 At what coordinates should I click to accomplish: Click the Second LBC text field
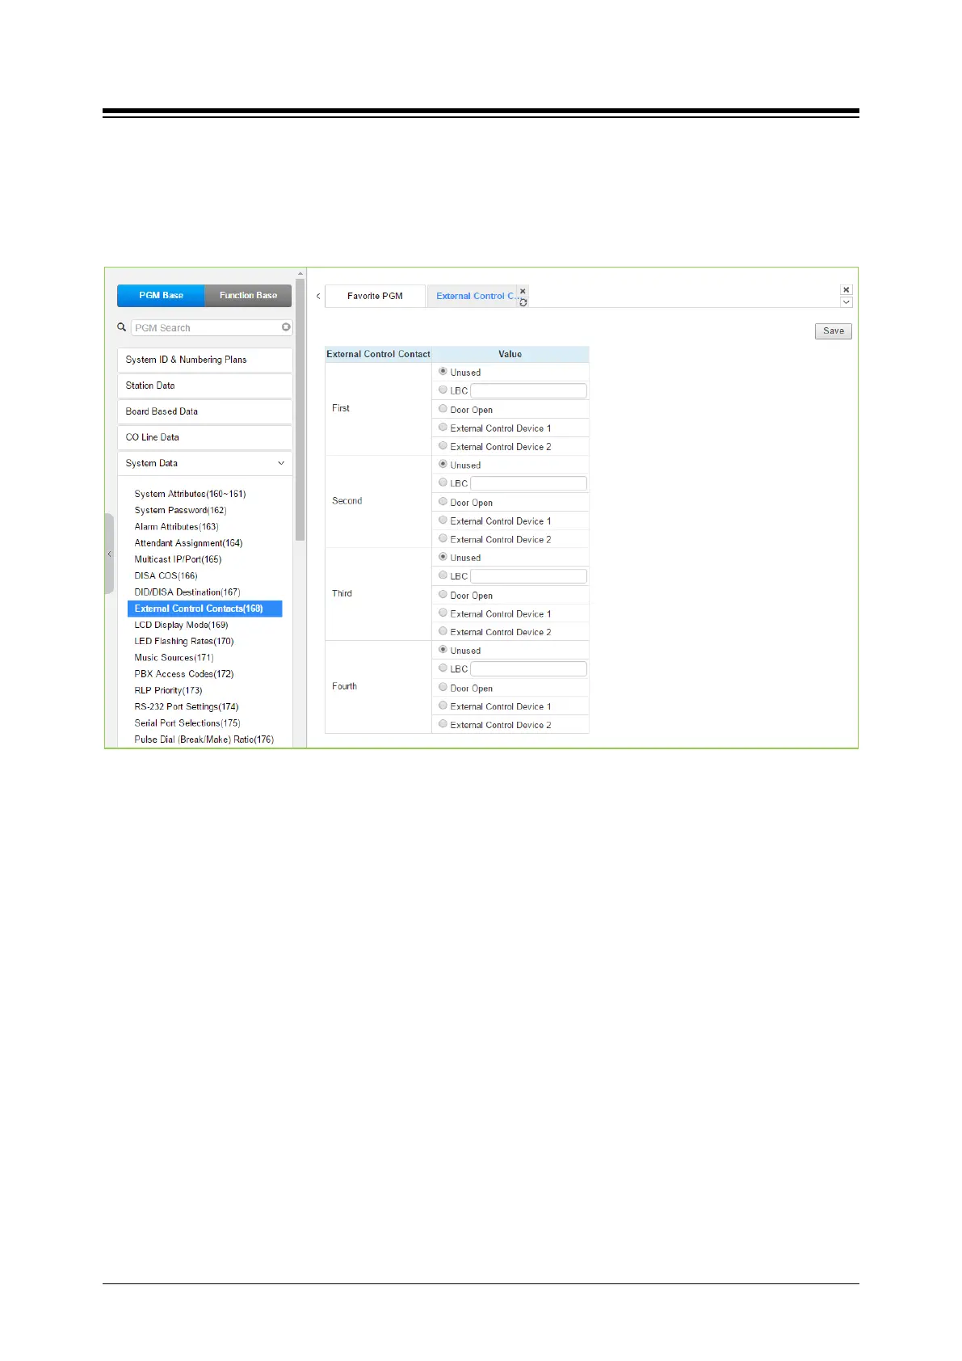(528, 483)
